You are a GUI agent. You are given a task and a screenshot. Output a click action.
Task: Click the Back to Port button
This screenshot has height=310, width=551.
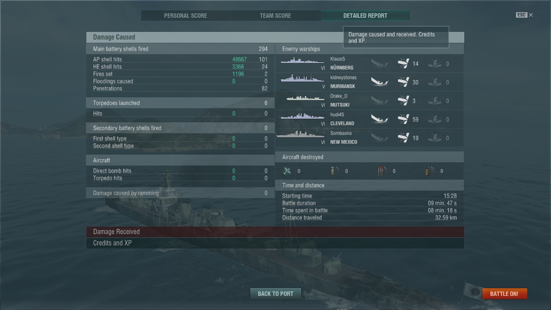[275, 293]
